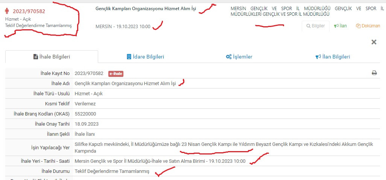The width and height of the screenshot is (386, 180).
Task: Switch to the İlan Bilgileri tab
Action: 333,57
